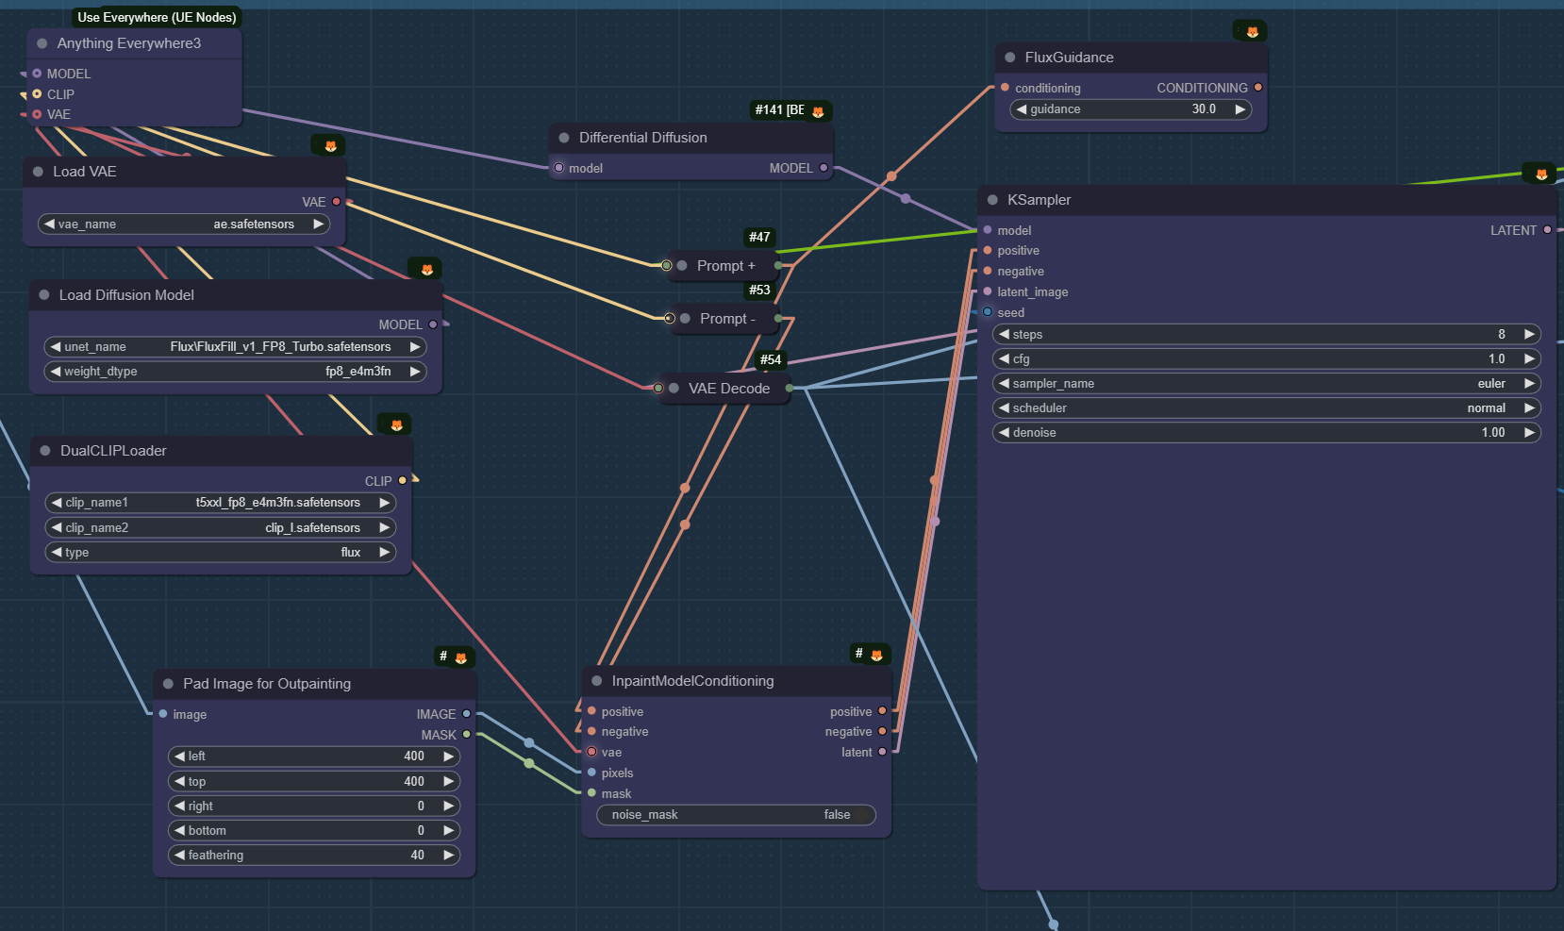The height and width of the screenshot is (931, 1564).
Task: Click the Differential Diffusion collapse dot
Action: (564, 138)
